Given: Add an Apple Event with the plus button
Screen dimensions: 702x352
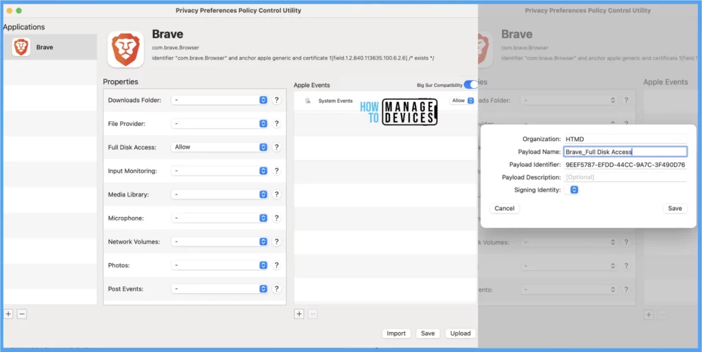Looking at the screenshot, I should click(299, 314).
